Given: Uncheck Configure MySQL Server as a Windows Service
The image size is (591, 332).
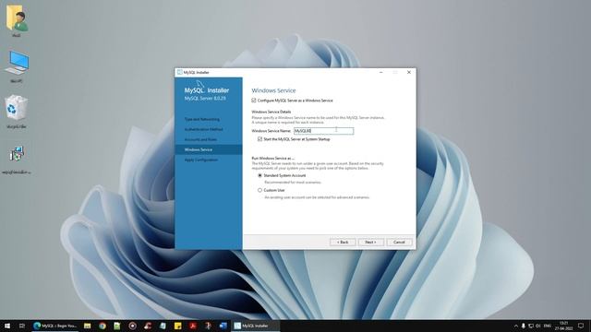Looking at the screenshot, I should pyautogui.click(x=254, y=101).
